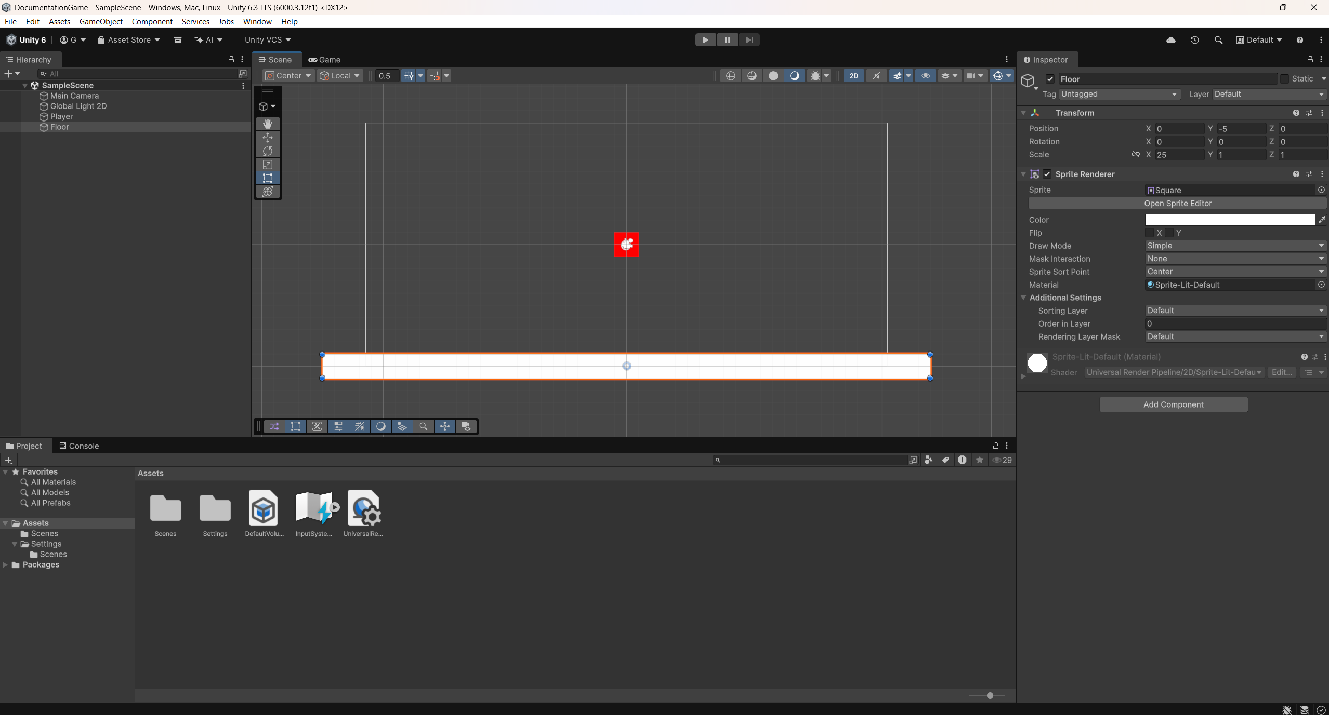The width and height of the screenshot is (1329, 715).
Task: Open the Draw Mode dropdown showing Simple
Action: coord(1234,246)
